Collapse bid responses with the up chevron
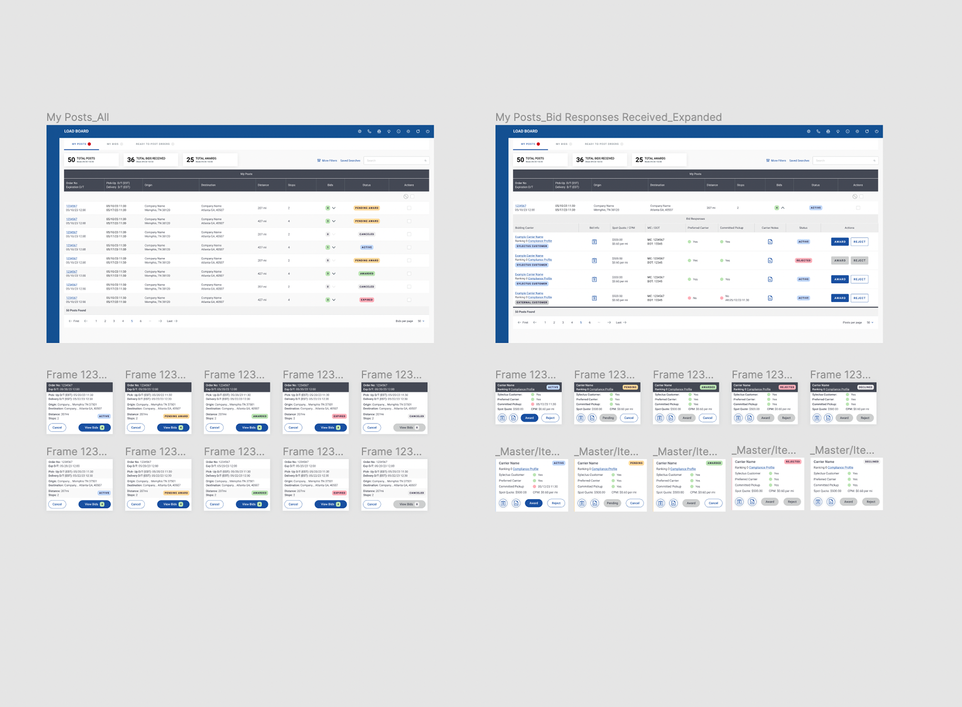The image size is (962, 707). [783, 207]
